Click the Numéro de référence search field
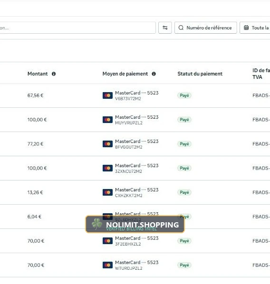This screenshot has width=270, height=284. [x=206, y=28]
